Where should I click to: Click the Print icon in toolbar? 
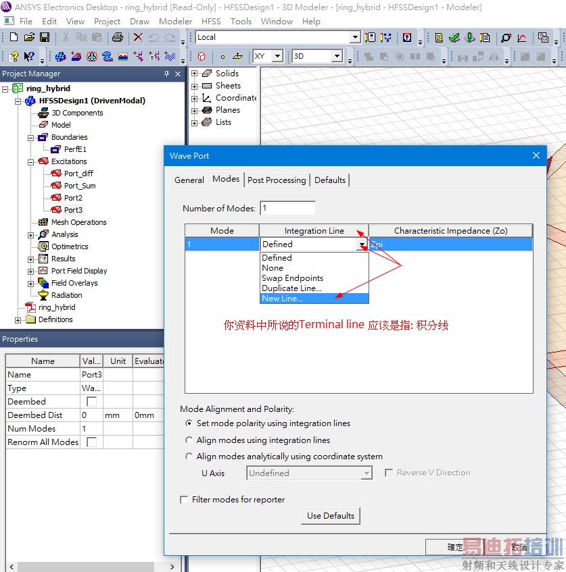tap(117, 37)
